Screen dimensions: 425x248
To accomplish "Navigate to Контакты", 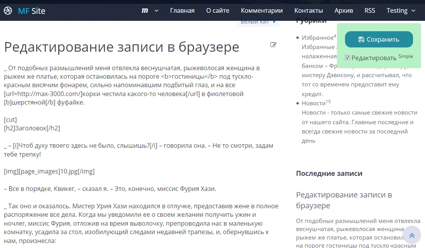I will [308, 11].
